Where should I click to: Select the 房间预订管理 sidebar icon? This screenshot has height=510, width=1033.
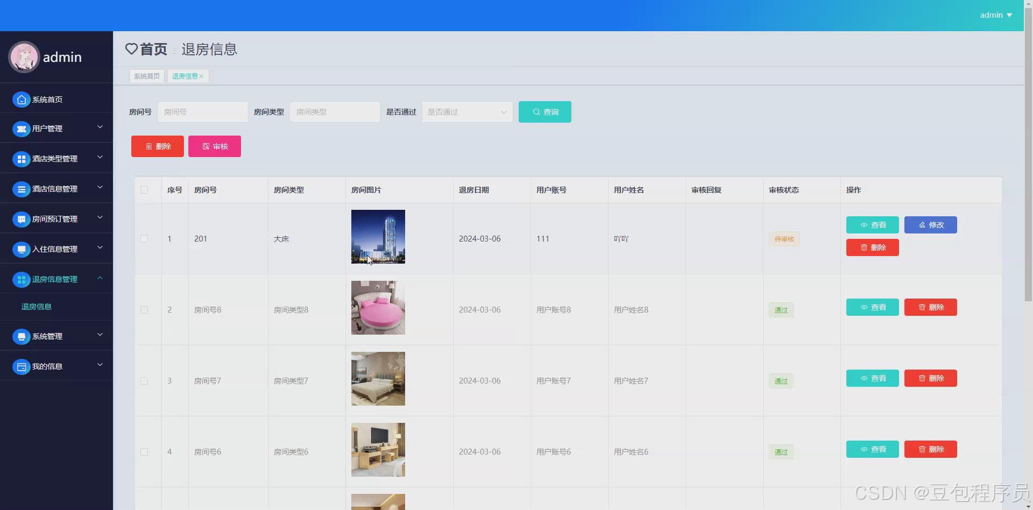click(21, 219)
